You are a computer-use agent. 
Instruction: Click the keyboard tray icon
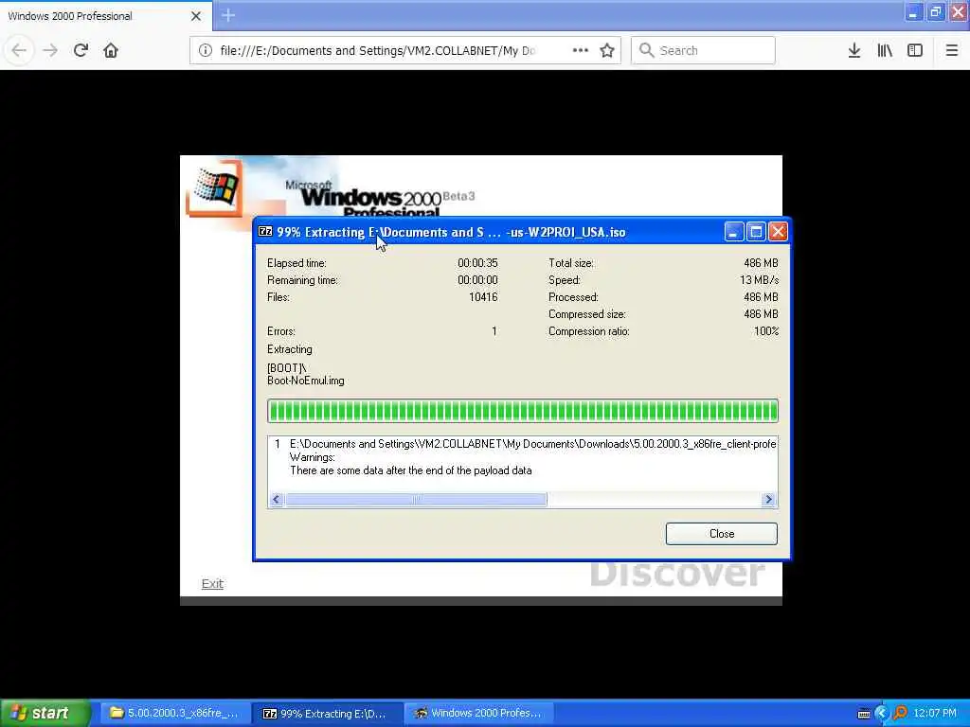coord(864,714)
